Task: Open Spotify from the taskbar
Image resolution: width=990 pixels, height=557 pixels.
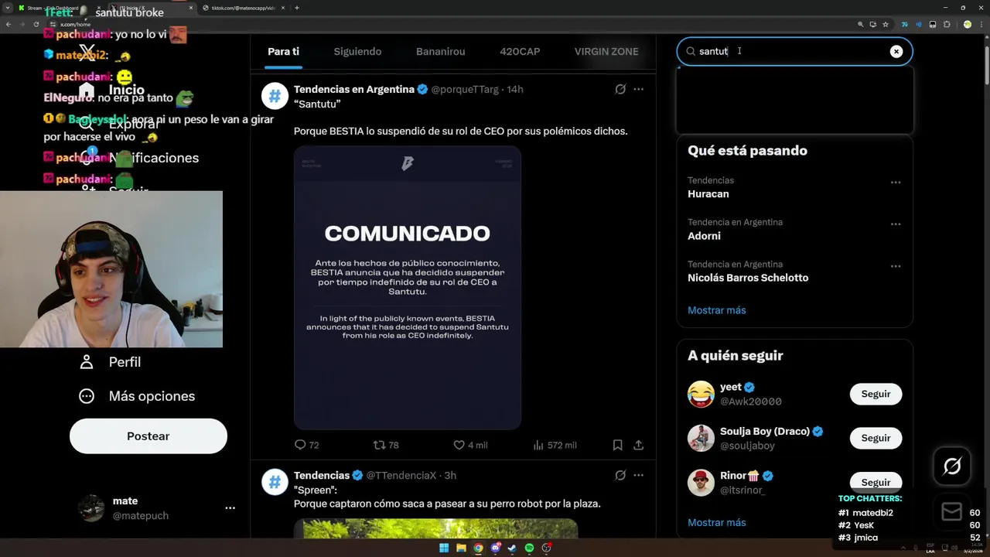Action: point(529,548)
